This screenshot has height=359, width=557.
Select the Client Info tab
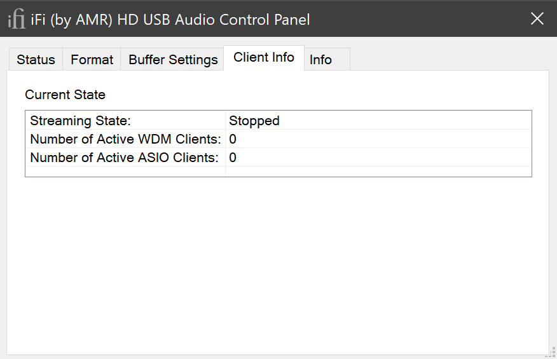[x=264, y=58]
